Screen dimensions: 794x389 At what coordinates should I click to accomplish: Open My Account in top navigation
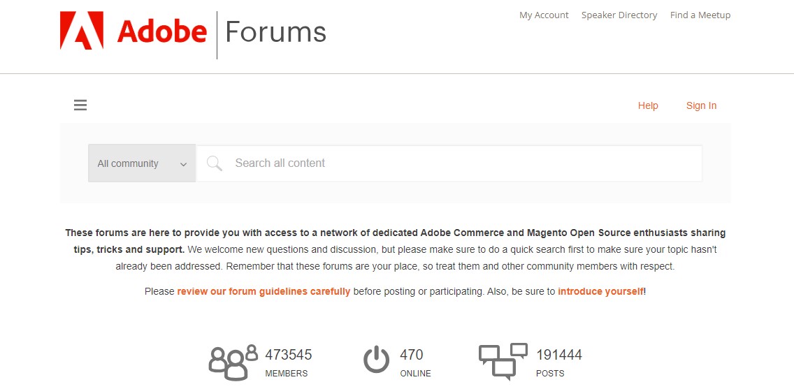(544, 15)
